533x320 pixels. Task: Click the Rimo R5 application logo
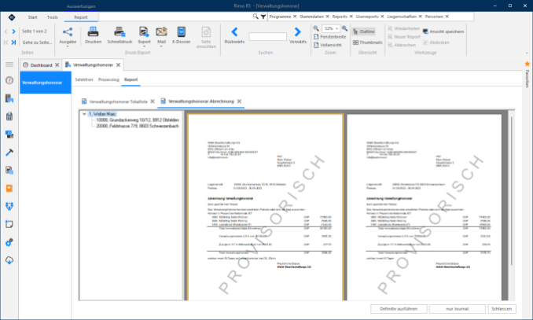[x=11, y=17]
